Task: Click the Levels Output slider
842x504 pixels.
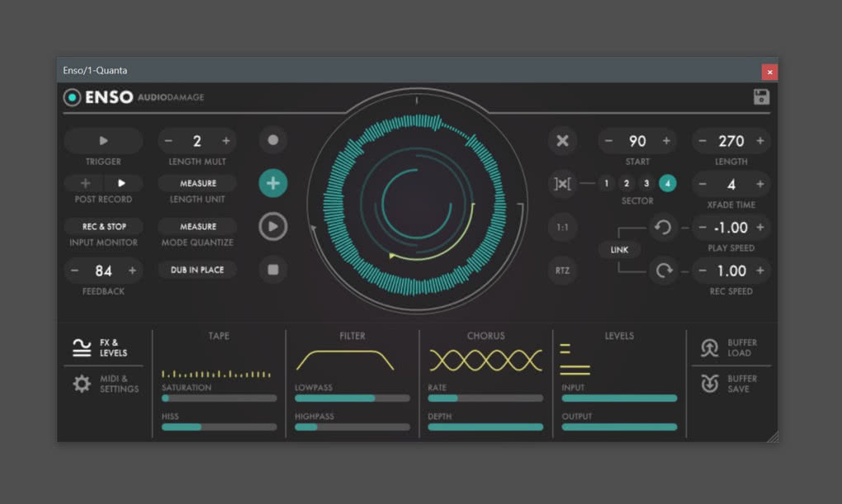Action: click(x=619, y=427)
